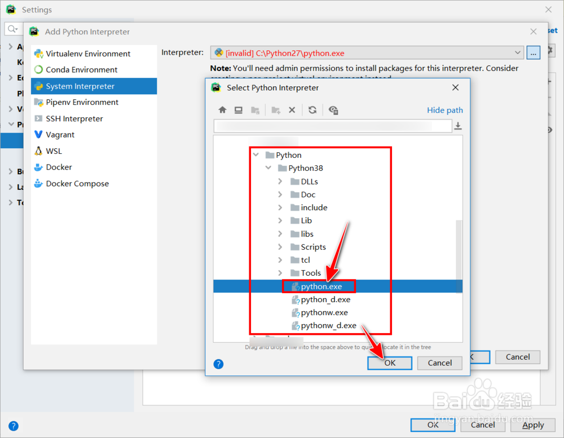Click the WSL penguin icon

pyautogui.click(x=38, y=151)
